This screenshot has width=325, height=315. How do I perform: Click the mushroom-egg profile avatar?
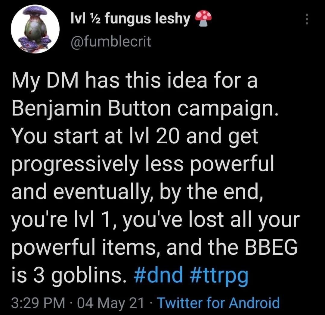[35, 29]
